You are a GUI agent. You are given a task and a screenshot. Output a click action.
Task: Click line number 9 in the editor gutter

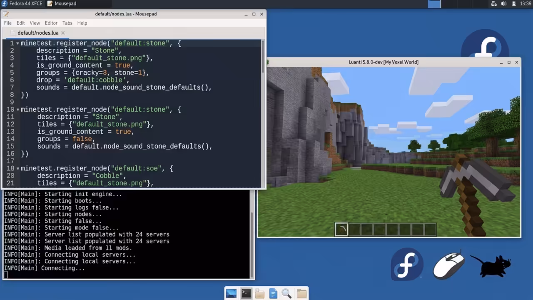pyautogui.click(x=12, y=102)
